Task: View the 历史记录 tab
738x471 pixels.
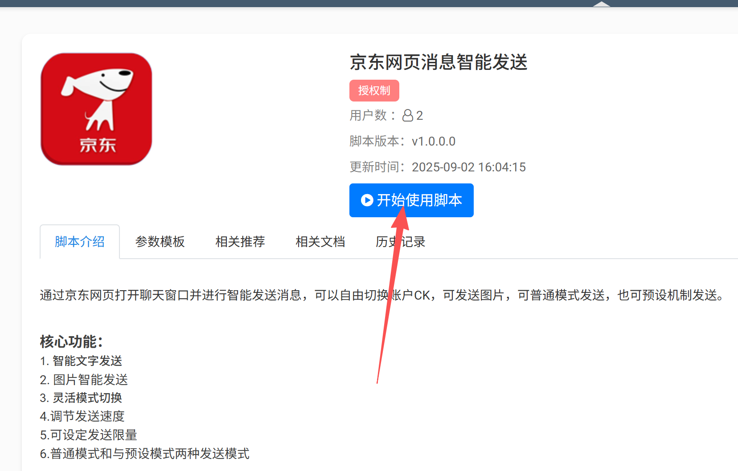Action: coord(401,242)
